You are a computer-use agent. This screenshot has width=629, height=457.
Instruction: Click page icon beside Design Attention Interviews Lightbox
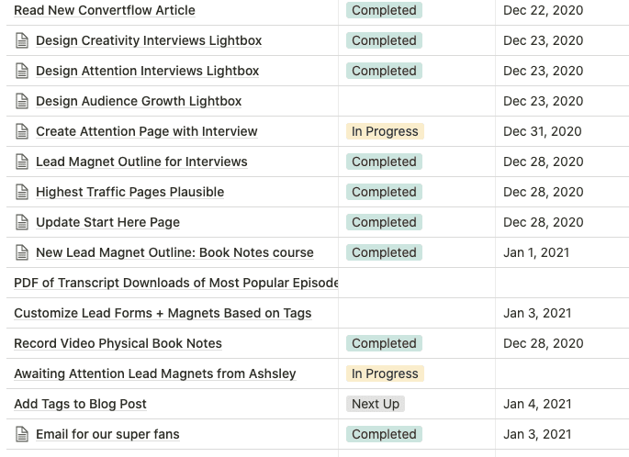tap(22, 71)
